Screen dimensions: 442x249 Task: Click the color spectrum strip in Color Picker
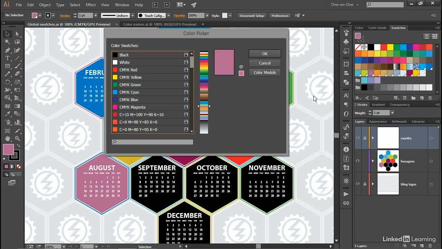tap(204, 92)
